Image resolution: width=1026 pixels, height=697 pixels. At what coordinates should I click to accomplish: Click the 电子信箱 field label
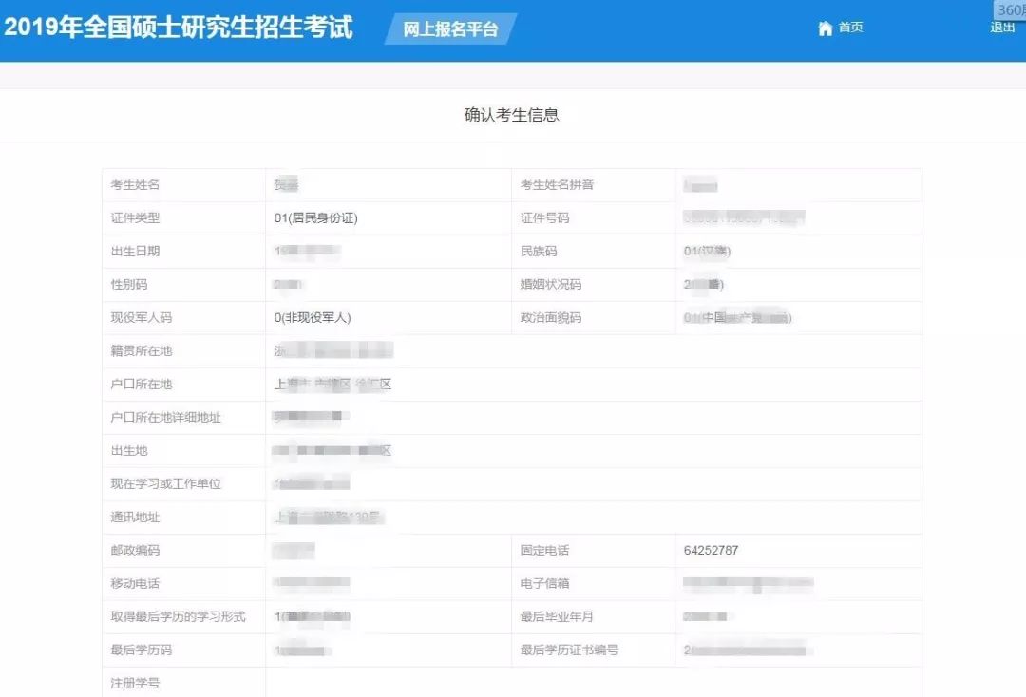point(544,584)
